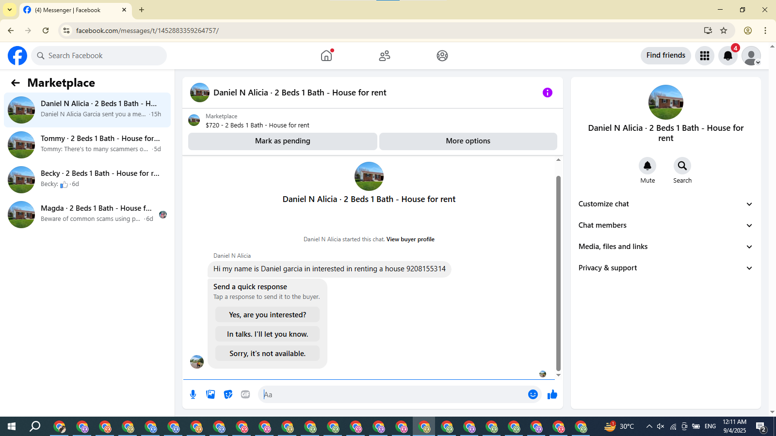Send 'Sorry, it's not available.' response
Screen dimensions: 776x436
tap(267, 354)
